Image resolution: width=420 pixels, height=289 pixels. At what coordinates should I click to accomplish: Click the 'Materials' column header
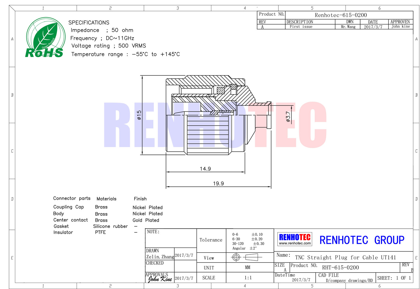coord(106,199)
